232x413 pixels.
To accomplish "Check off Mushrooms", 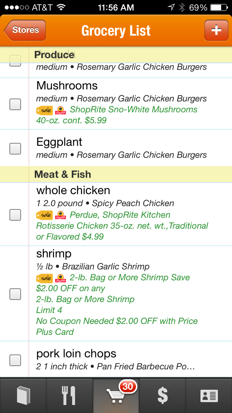I will tap(15, 104).
